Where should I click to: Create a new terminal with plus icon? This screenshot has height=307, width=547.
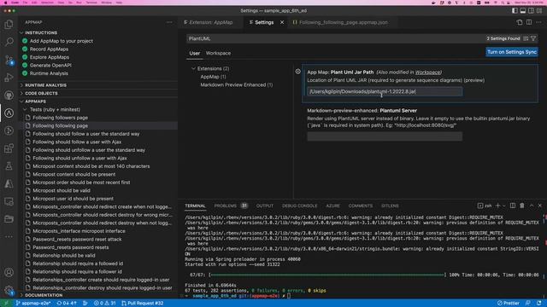(x=497, y=206)
